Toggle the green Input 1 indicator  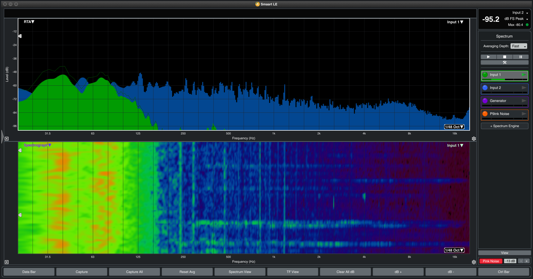tap(485, 75)
